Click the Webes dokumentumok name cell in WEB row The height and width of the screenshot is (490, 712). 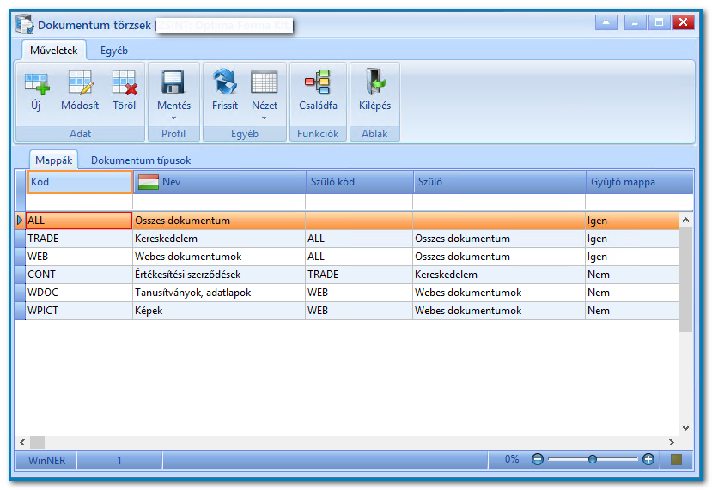[x=219, y=257]
